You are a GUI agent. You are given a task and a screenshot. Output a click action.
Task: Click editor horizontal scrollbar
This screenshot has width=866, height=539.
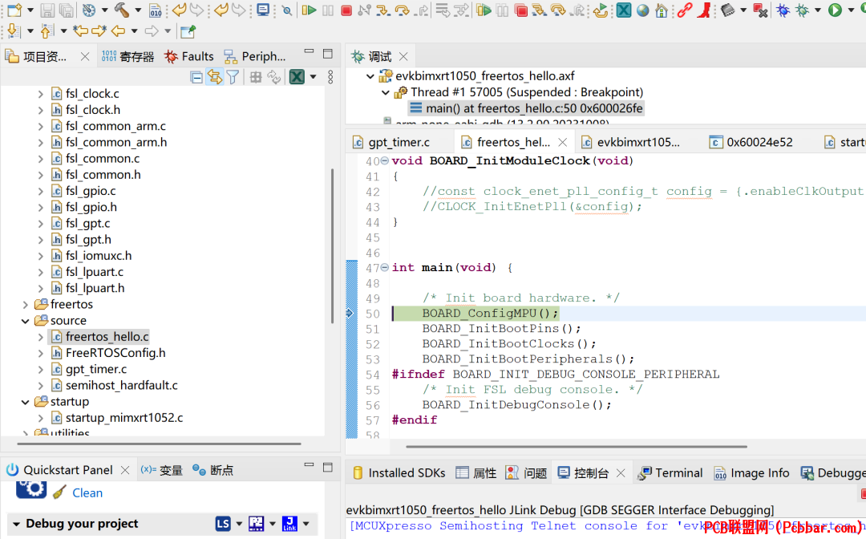click(x=577, y=446)
